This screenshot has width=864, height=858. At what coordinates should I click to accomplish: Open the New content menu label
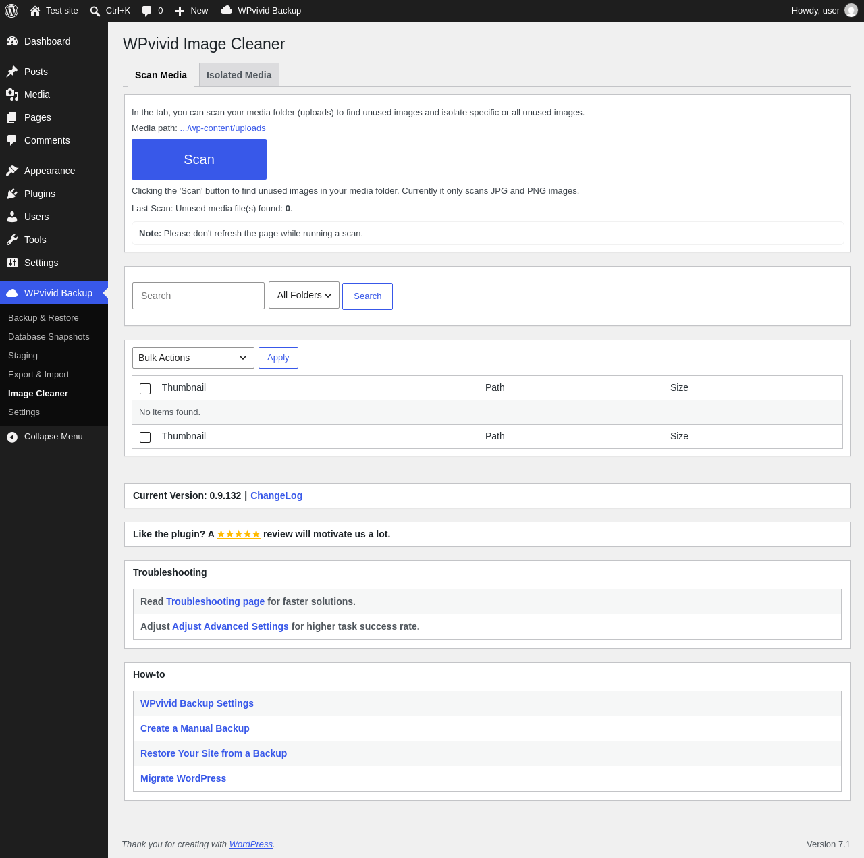coord(199,11)
